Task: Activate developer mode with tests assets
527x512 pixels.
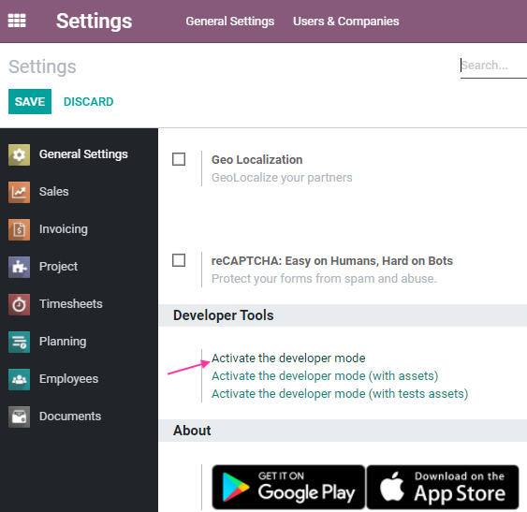Action: (340, 394)
